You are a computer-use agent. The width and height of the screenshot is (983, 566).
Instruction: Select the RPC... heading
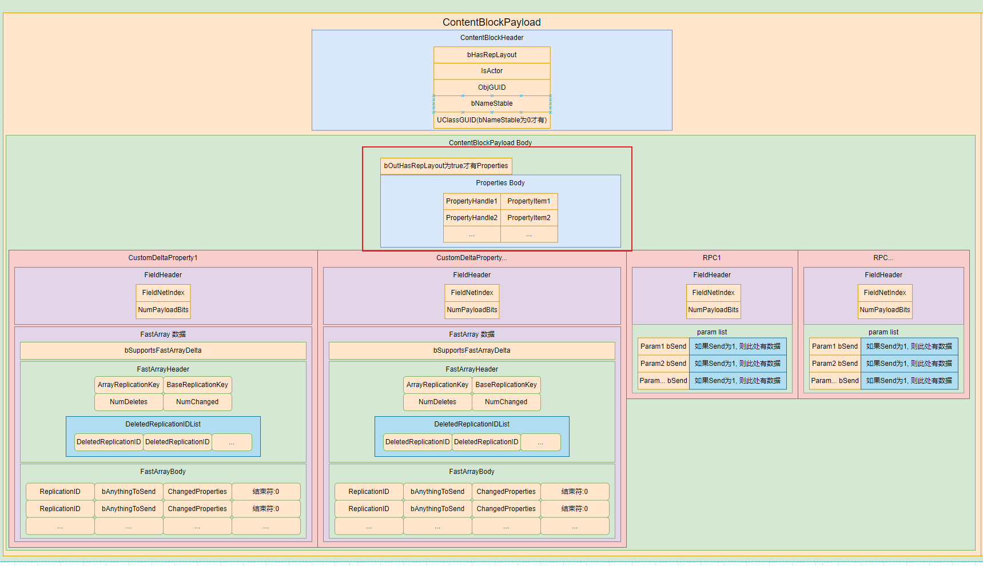click(x=883, y=258)
